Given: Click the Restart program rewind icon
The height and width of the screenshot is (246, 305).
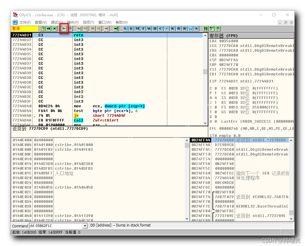Looking at the screenshot, I should (x=49, y=29).
